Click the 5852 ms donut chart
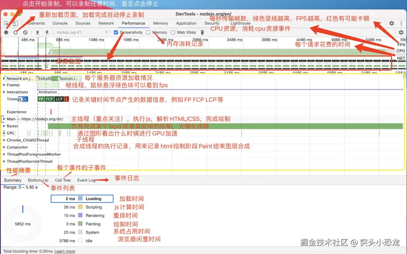The width and height of the screenshot is (407, 254). [x=23, y=224]
